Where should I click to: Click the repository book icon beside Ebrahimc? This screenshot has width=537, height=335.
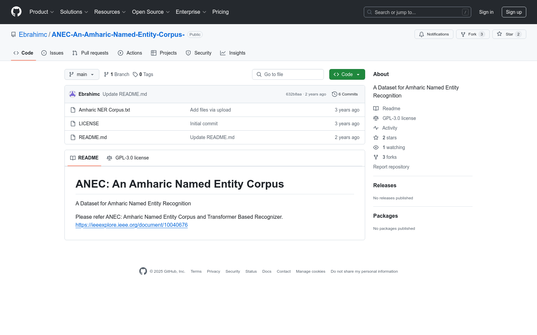(13, 35)
